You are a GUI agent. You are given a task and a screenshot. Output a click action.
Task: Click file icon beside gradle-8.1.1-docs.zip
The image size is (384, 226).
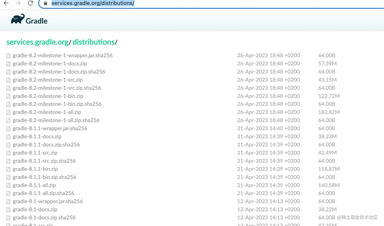coord(8,137)
